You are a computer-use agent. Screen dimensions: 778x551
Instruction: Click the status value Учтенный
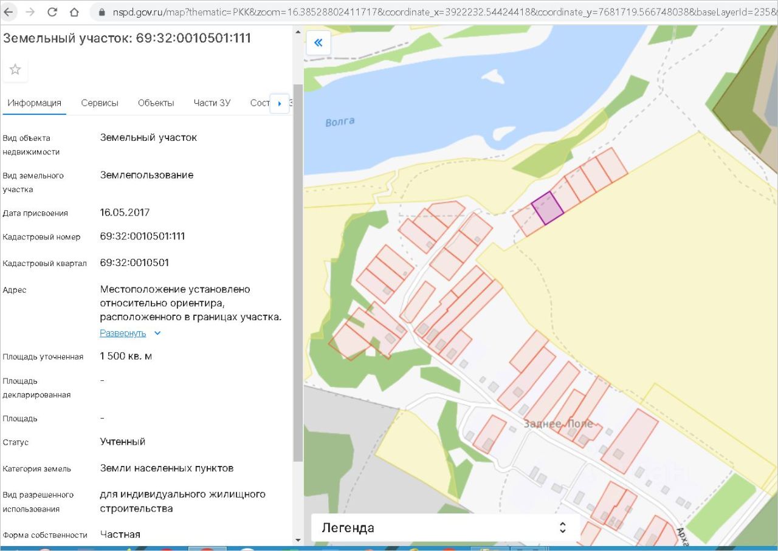click(123, 442)
